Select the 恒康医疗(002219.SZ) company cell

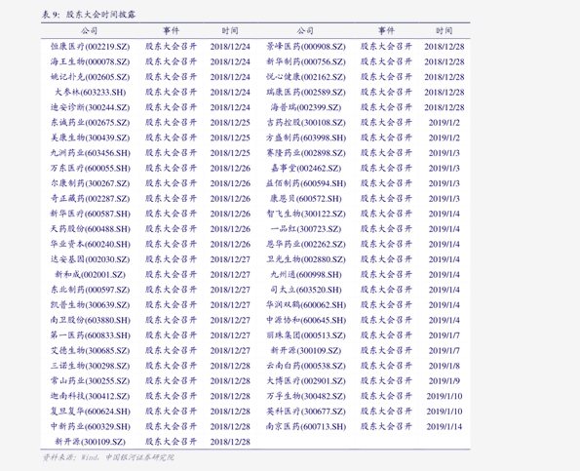pyautogui.click(x=91, y=47)
